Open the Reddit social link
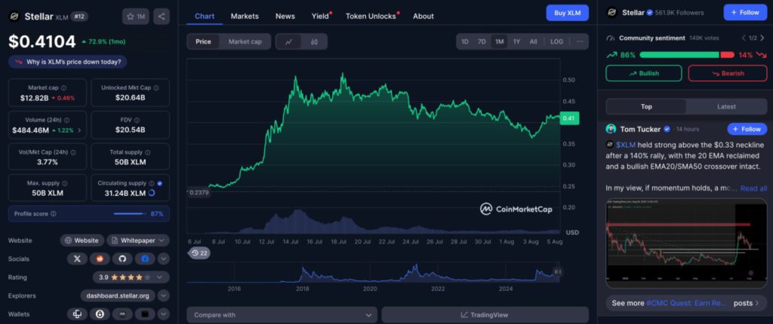The image size is (773, 324). coord(100,258)
